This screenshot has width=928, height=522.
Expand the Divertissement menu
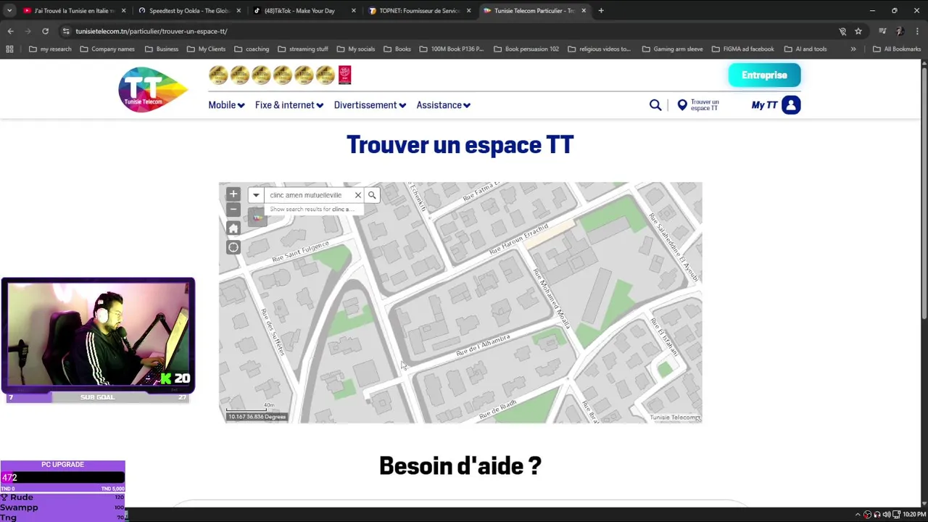tap(370, 105)
